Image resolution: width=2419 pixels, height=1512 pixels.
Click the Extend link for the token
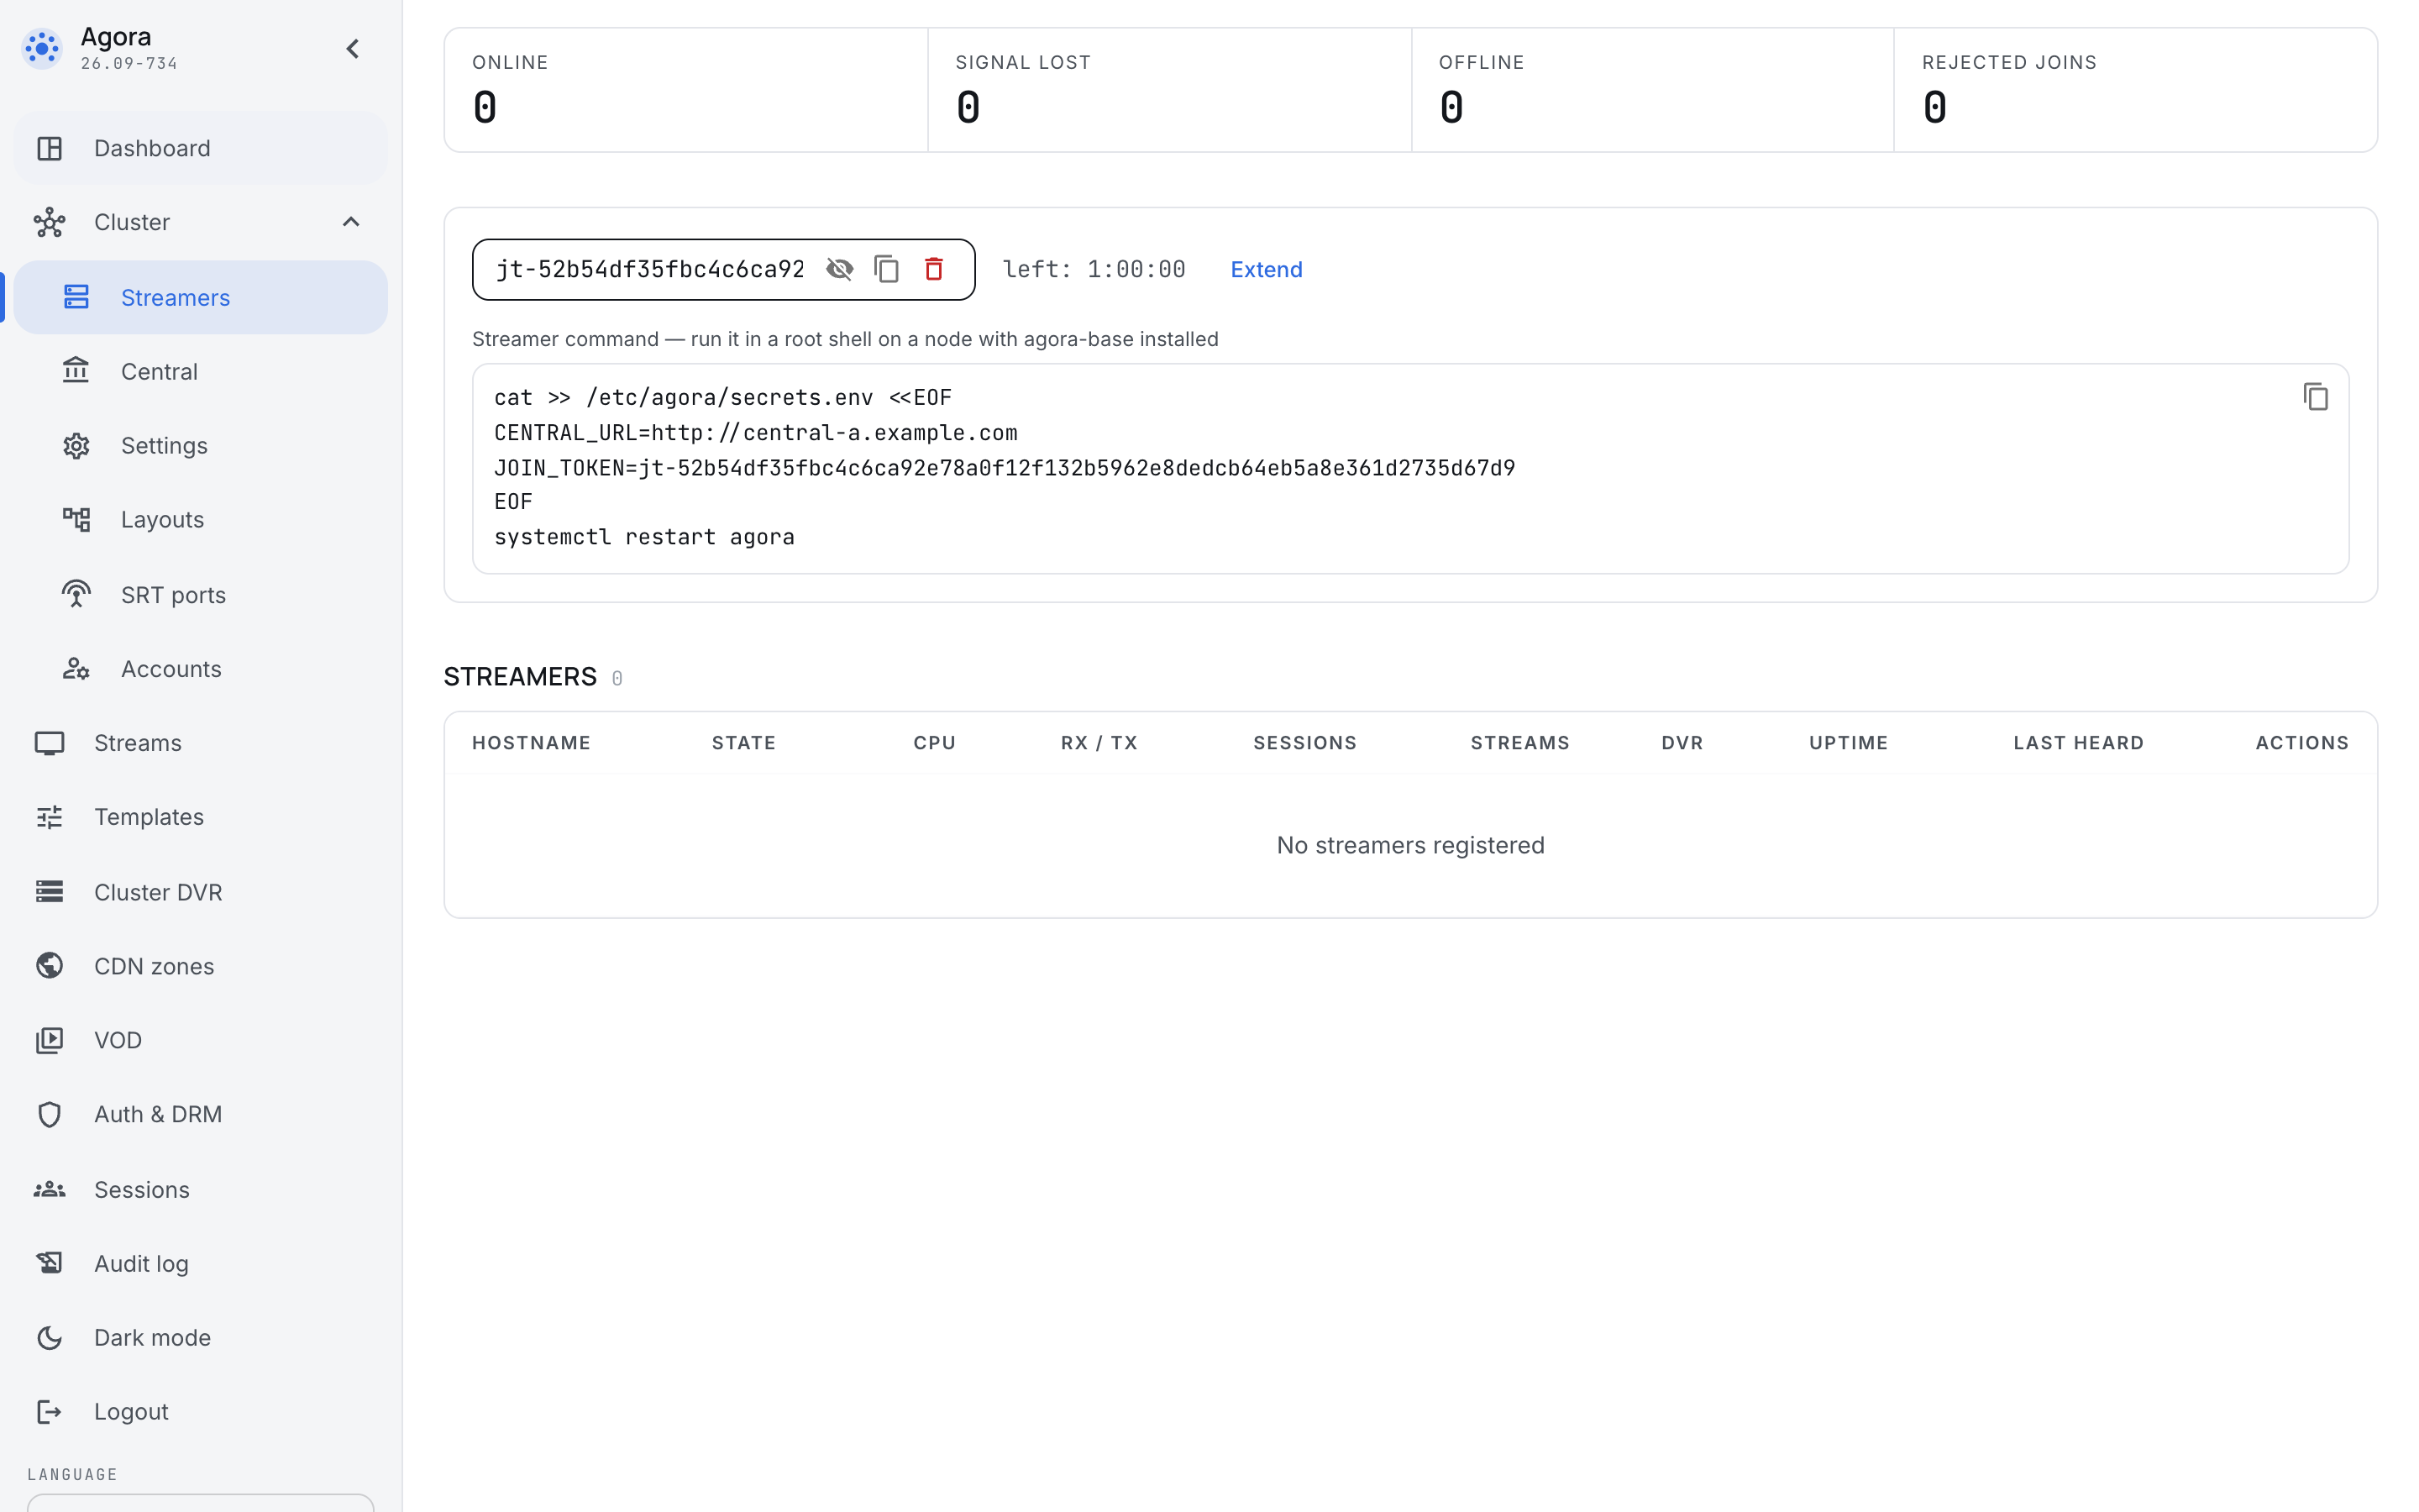click(1266, 269)
